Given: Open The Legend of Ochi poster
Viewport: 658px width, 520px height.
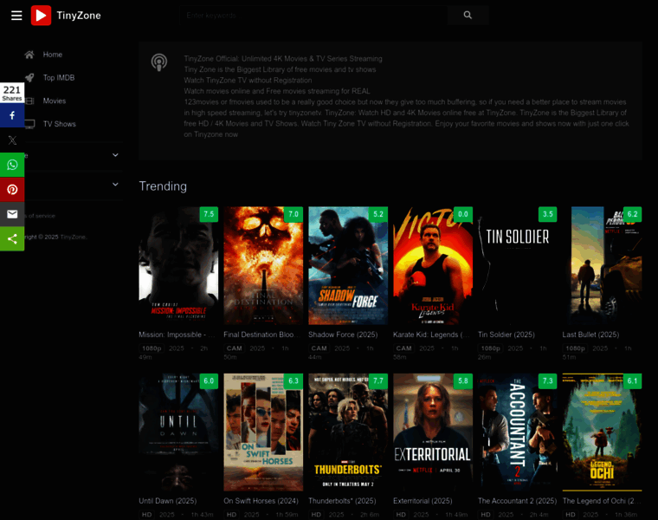Looking at the screenshot, I should point(603,432).
